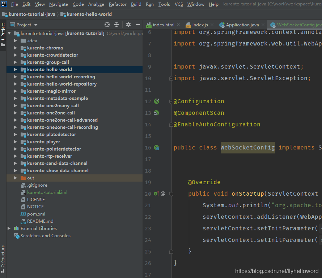322x278 pixels.
Task: Click the out folder orange icon
Action: (23, 178)
